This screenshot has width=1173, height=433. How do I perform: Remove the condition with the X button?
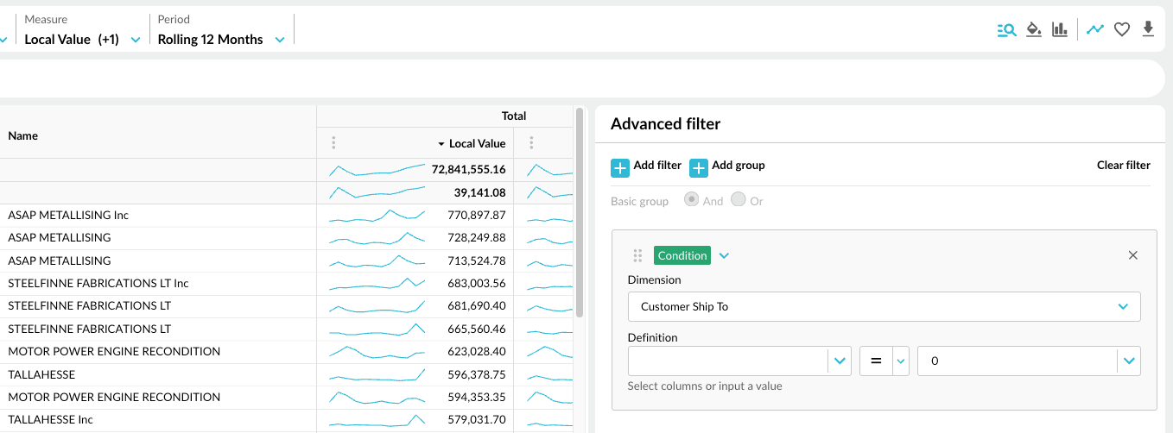pyautogui.click(x=1133, y=255)
